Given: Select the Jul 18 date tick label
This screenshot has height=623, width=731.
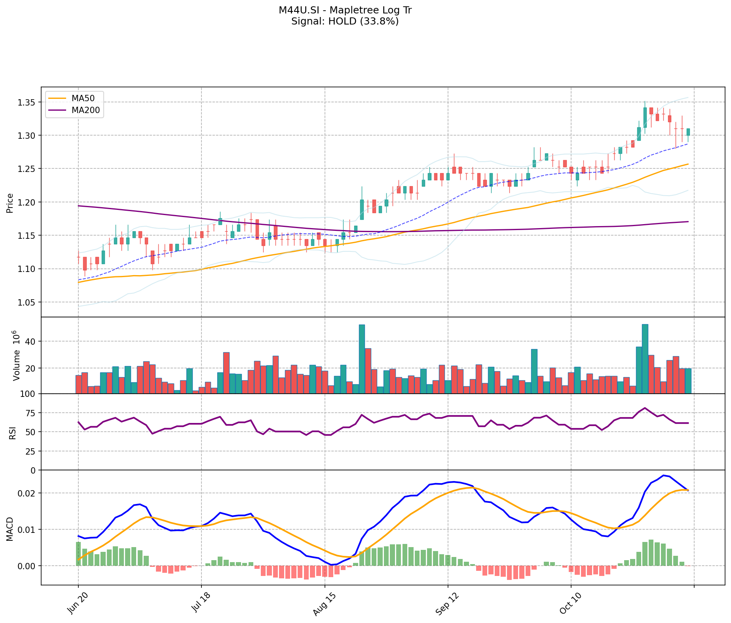Looking at the screenshot, I should (x=200, y=603).
